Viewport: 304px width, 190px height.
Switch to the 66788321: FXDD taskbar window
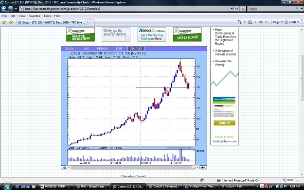pyautogui.click(x=56, y=187)
